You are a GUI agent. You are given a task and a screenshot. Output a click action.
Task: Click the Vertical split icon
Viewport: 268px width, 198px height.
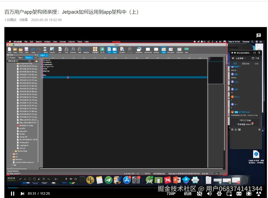point(156,50)
